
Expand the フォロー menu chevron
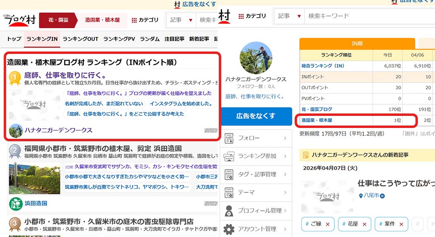click(x=285, y=138)
